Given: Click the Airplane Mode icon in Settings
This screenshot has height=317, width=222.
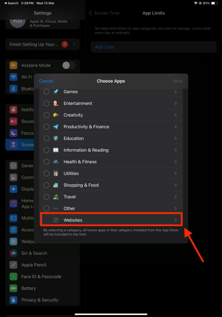Looking at the screenshot, I should pos(14,65).
